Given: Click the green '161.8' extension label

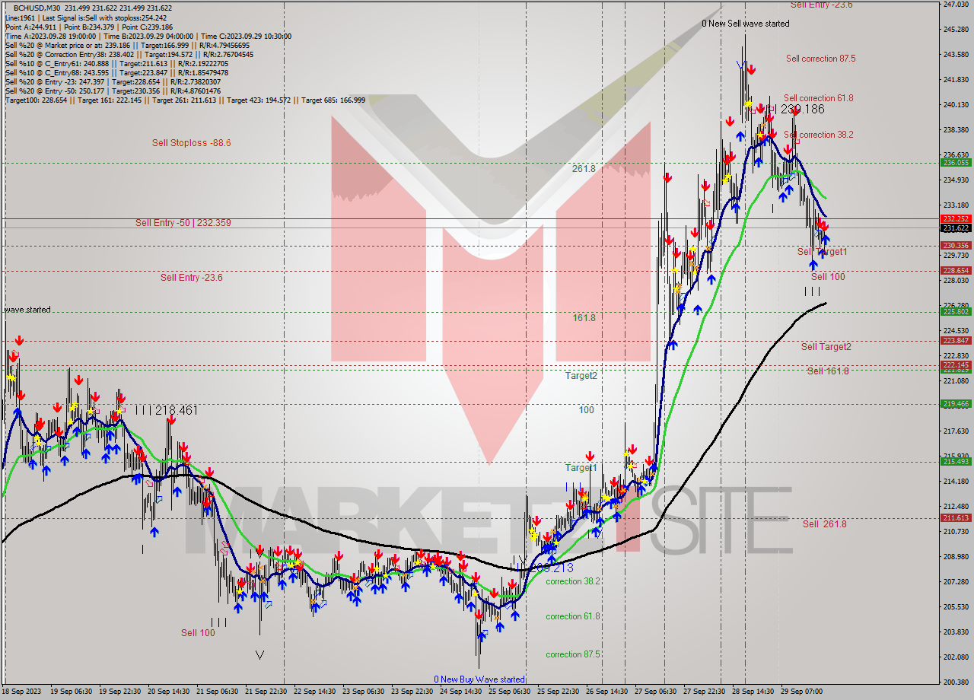Looking at the screenshot, I should pos(584,318).
